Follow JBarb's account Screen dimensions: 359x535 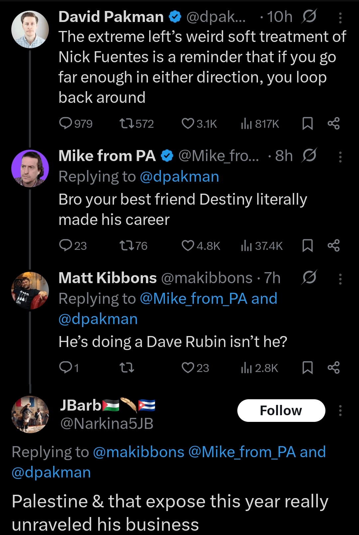281,411
